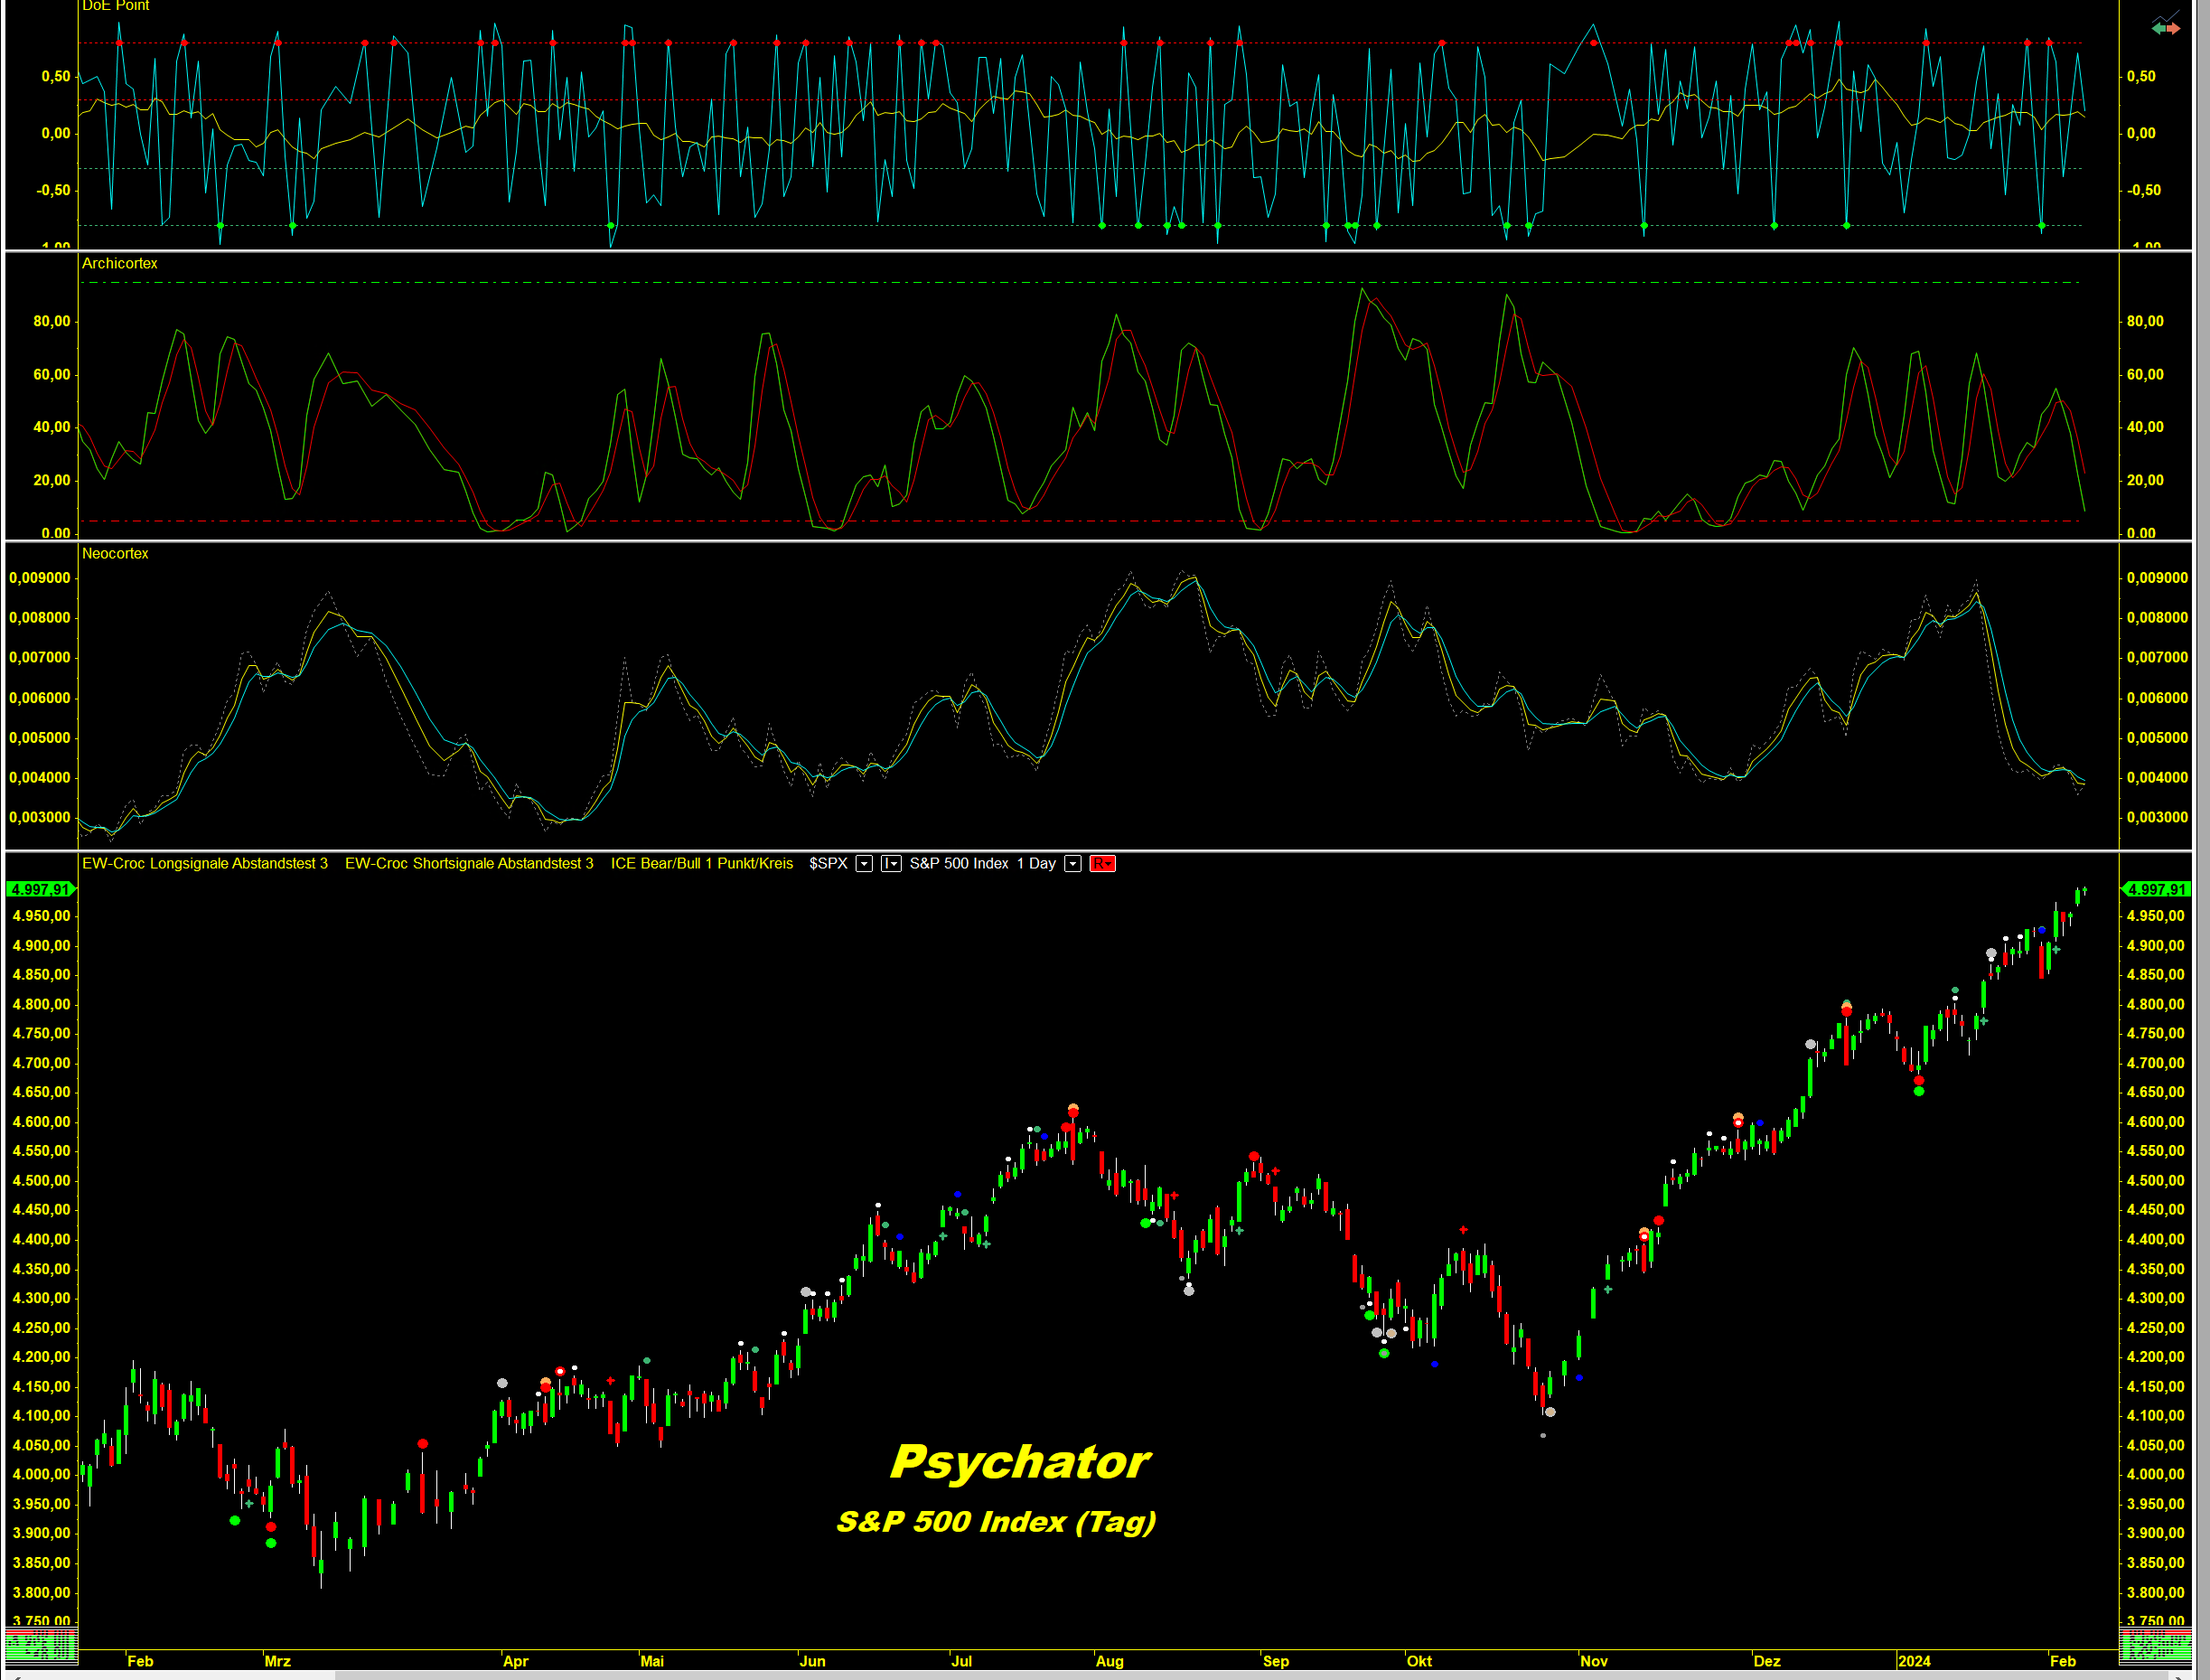Click the Archicortex panel title
Screen dimensions: 2210x1680
(119, 263)
